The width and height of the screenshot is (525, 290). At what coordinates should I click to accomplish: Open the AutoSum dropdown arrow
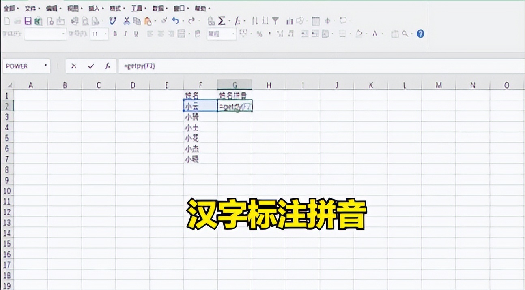coord(230,21)
